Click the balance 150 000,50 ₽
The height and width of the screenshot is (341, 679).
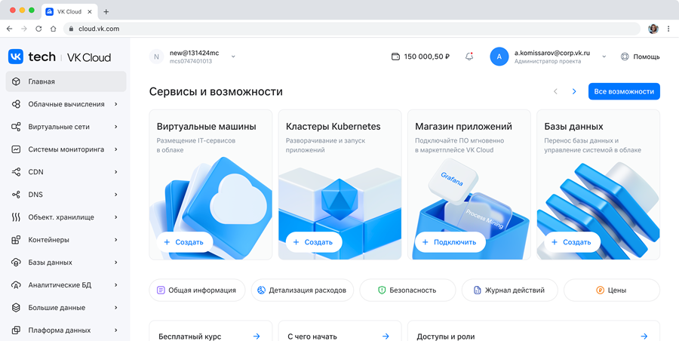click(426, 57)
